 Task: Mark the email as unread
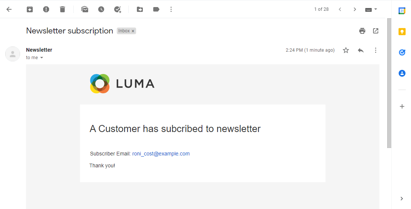pyautogui.click(x=85, y=9)
